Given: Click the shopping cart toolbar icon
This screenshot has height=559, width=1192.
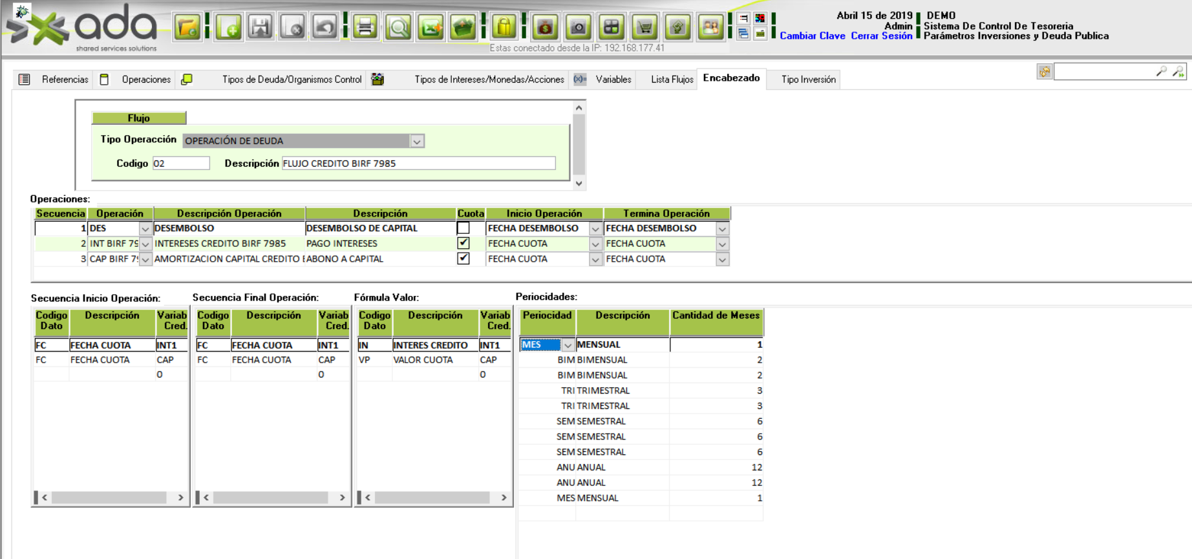Looking at the screenshot, I should coord(644,27).
